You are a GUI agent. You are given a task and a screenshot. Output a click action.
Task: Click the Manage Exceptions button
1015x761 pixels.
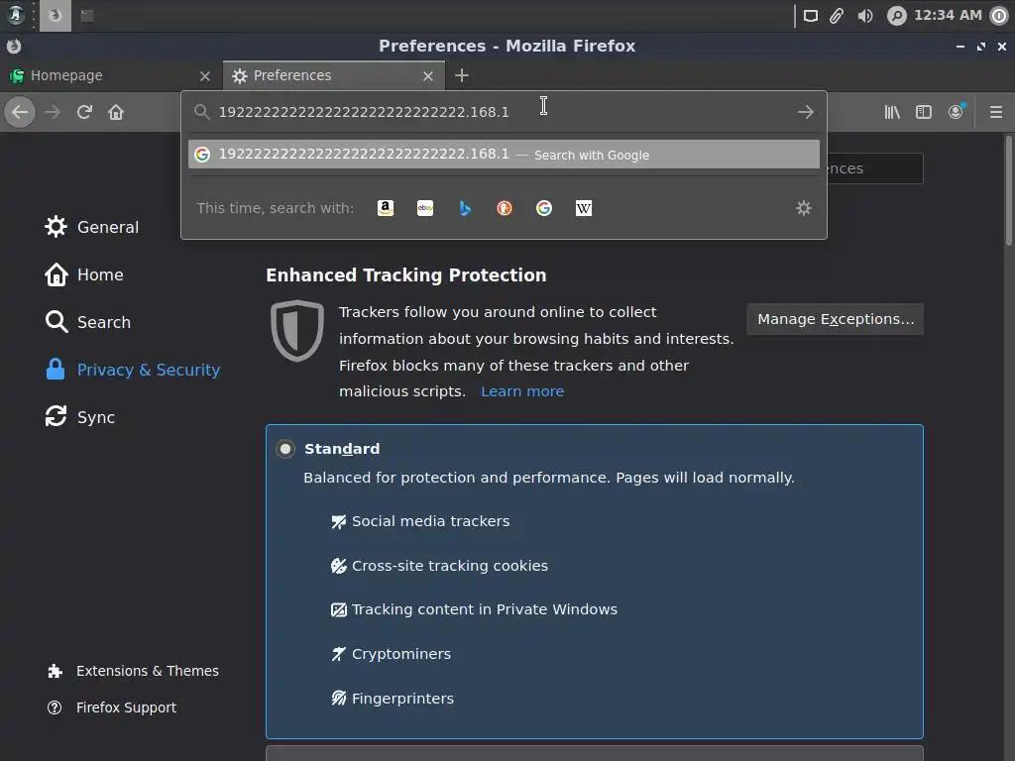[835, 319]
